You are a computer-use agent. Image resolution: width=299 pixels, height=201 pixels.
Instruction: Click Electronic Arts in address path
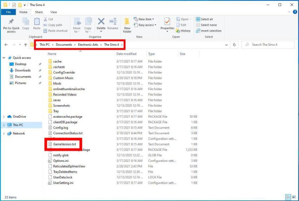[88, 45]
